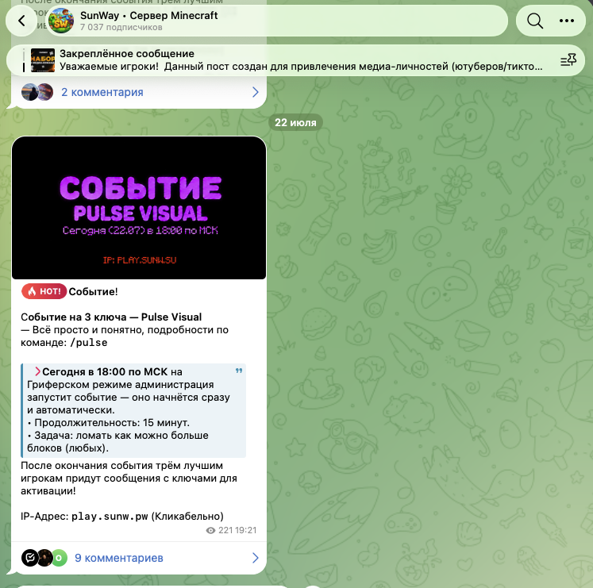593x588 pixels.
Task: Click the 7 037 подписчиков subscriber count
Action: click(x=121, y=27)
